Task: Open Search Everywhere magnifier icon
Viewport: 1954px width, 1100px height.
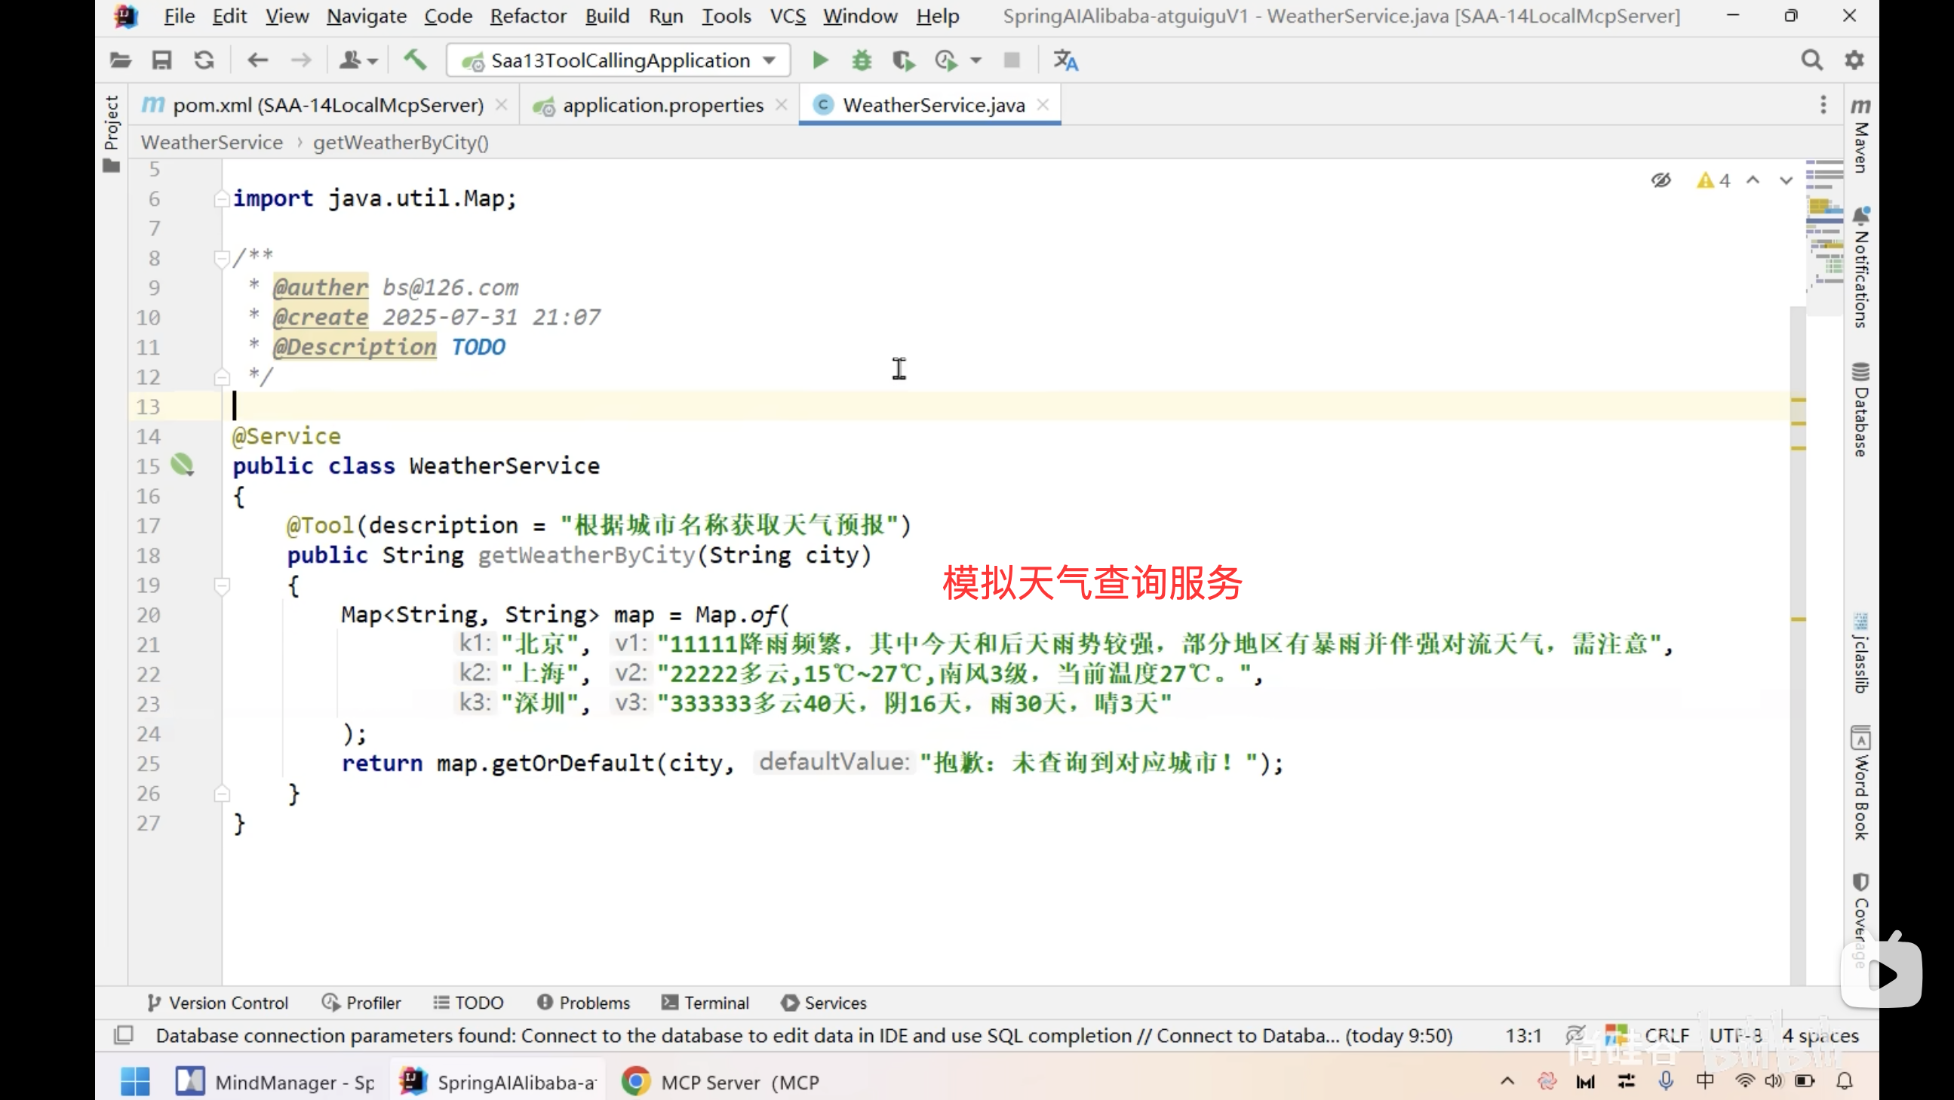Action: [1811, 60]
